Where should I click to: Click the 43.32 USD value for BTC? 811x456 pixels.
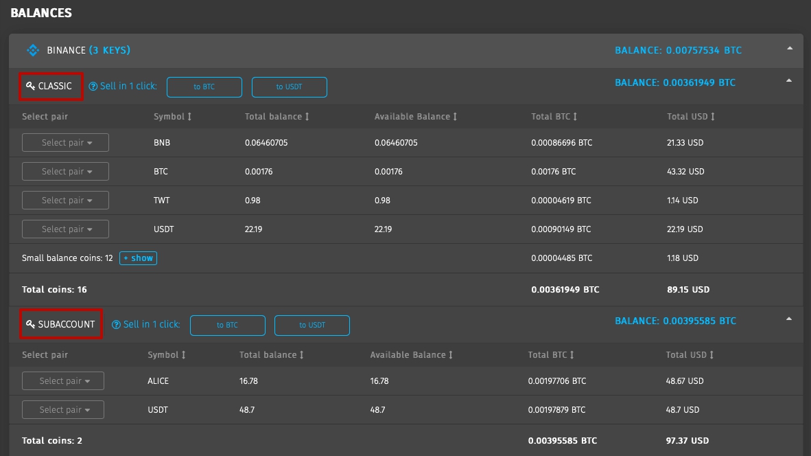coord(685,171)
